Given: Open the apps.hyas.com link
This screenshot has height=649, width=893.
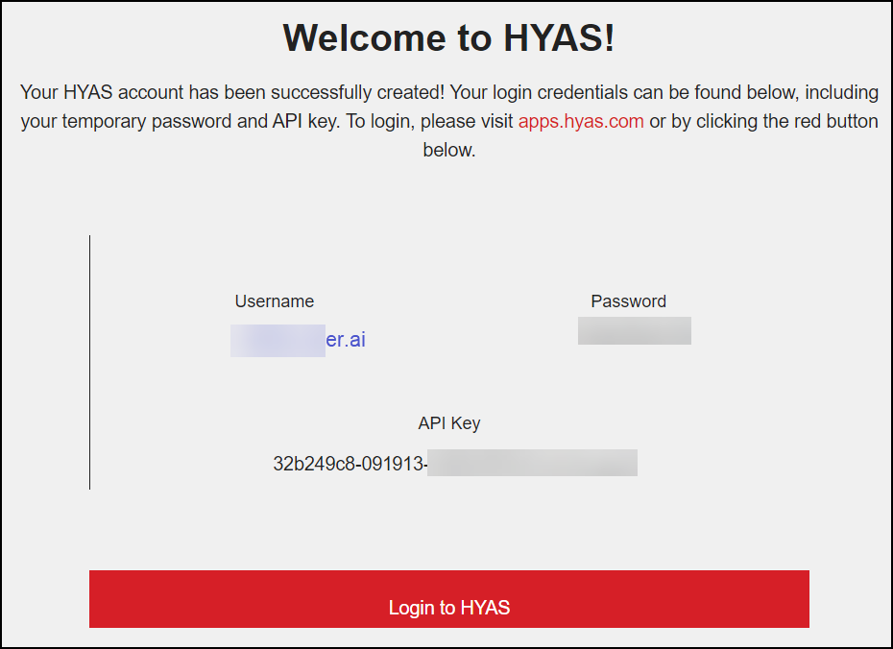Looking at the screenshot, I should click(581, 122).
